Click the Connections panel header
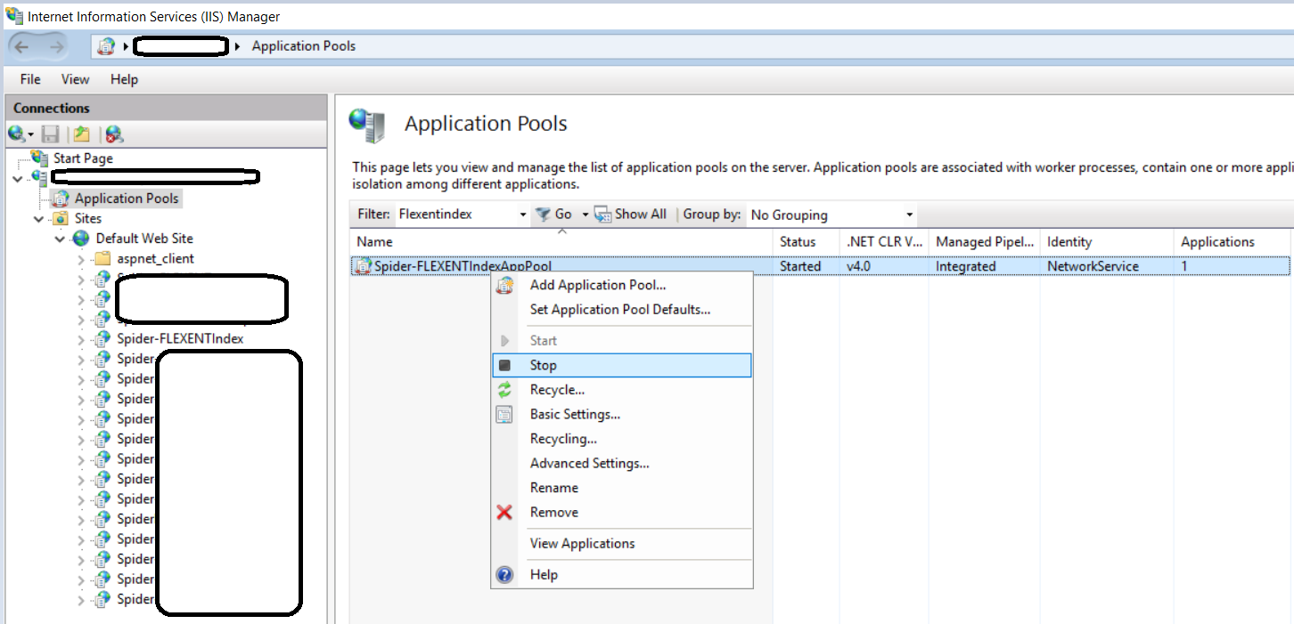 pos(166,108)
